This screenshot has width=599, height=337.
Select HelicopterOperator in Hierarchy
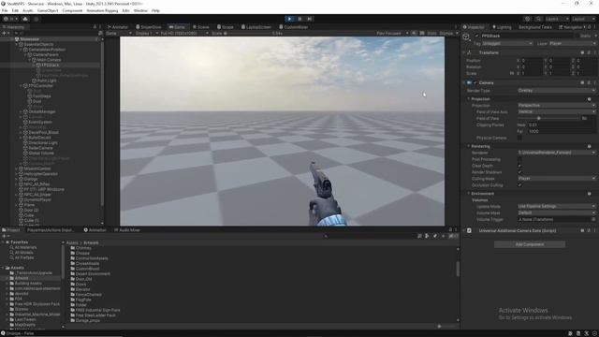pos(40,174)
